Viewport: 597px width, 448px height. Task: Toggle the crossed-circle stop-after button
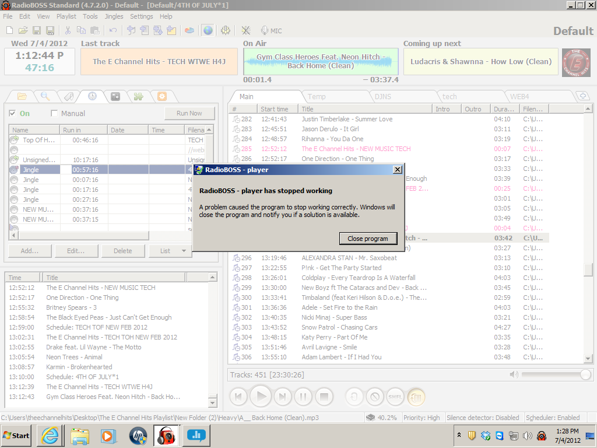[375, 397]
